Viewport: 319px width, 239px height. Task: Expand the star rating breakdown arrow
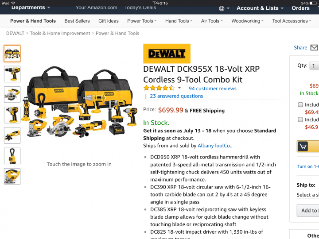179,88
